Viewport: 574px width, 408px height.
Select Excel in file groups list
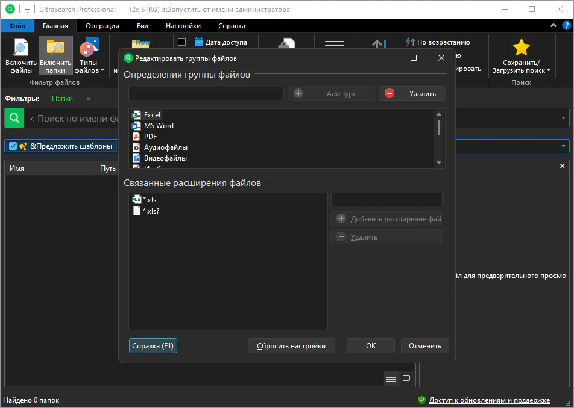click(152, 115)
